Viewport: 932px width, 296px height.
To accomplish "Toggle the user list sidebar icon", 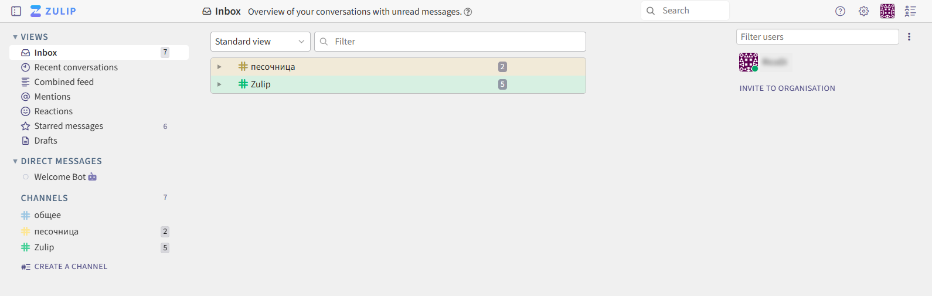I will tap(910, 11).
